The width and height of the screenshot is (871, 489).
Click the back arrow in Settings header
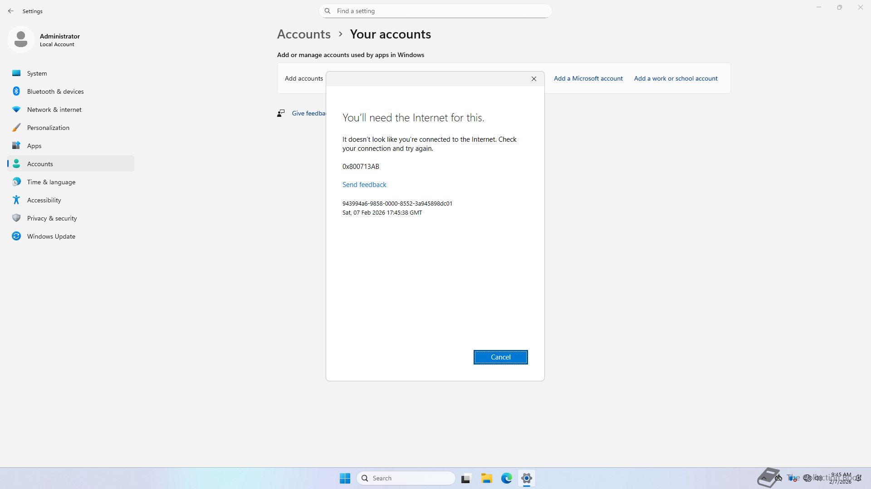click(x=11, y=11)
